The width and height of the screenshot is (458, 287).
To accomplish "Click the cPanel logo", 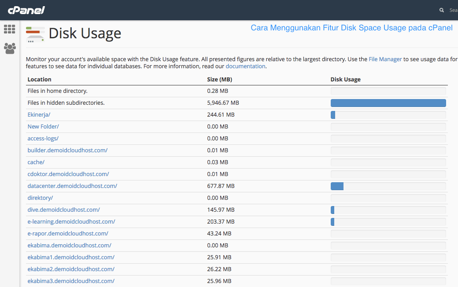I will [26, 10].
